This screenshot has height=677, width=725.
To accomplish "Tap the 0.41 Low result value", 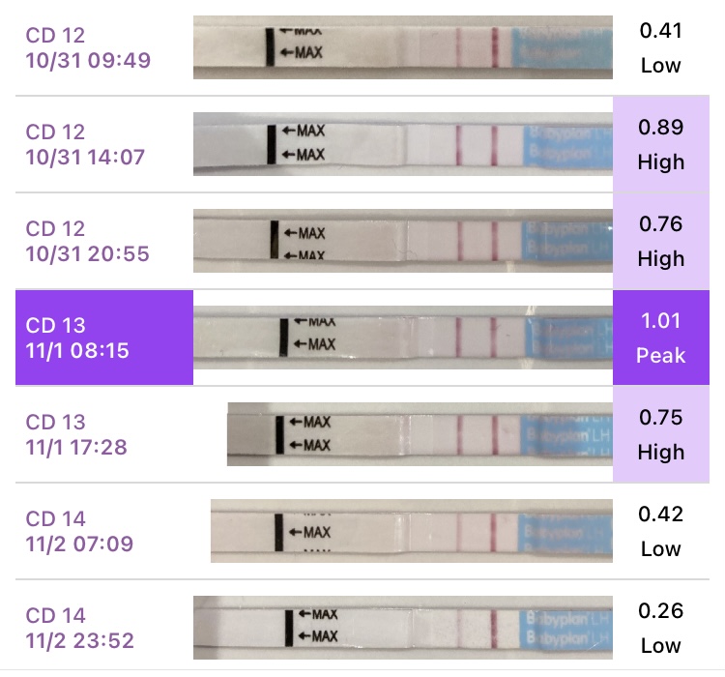I will tap(661, 47).
